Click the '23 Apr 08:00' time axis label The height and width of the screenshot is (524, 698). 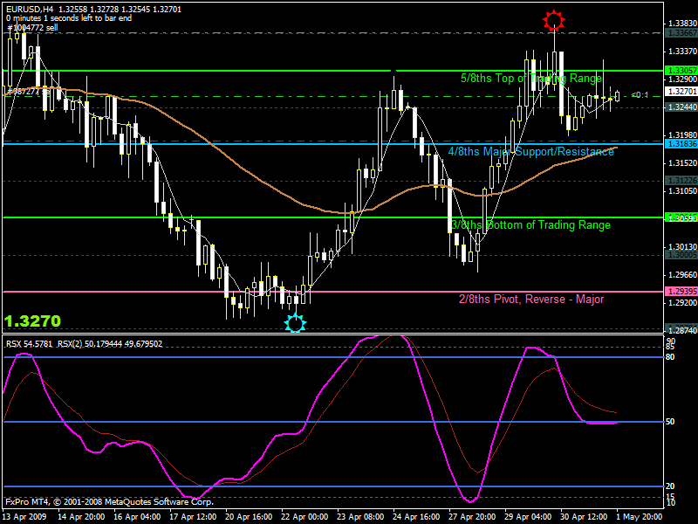(x=360, y=517)
